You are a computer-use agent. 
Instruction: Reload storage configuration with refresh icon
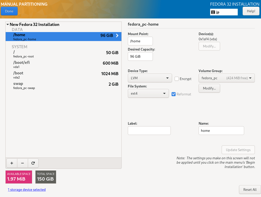[33, 163]
